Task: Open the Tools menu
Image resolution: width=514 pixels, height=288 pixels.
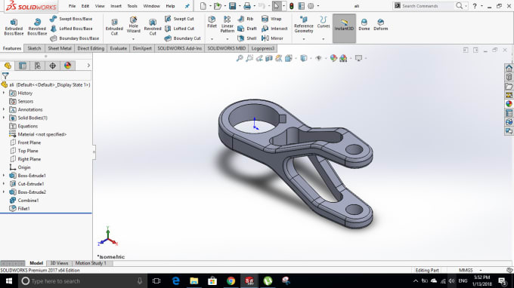Action: tap(132, 6)
